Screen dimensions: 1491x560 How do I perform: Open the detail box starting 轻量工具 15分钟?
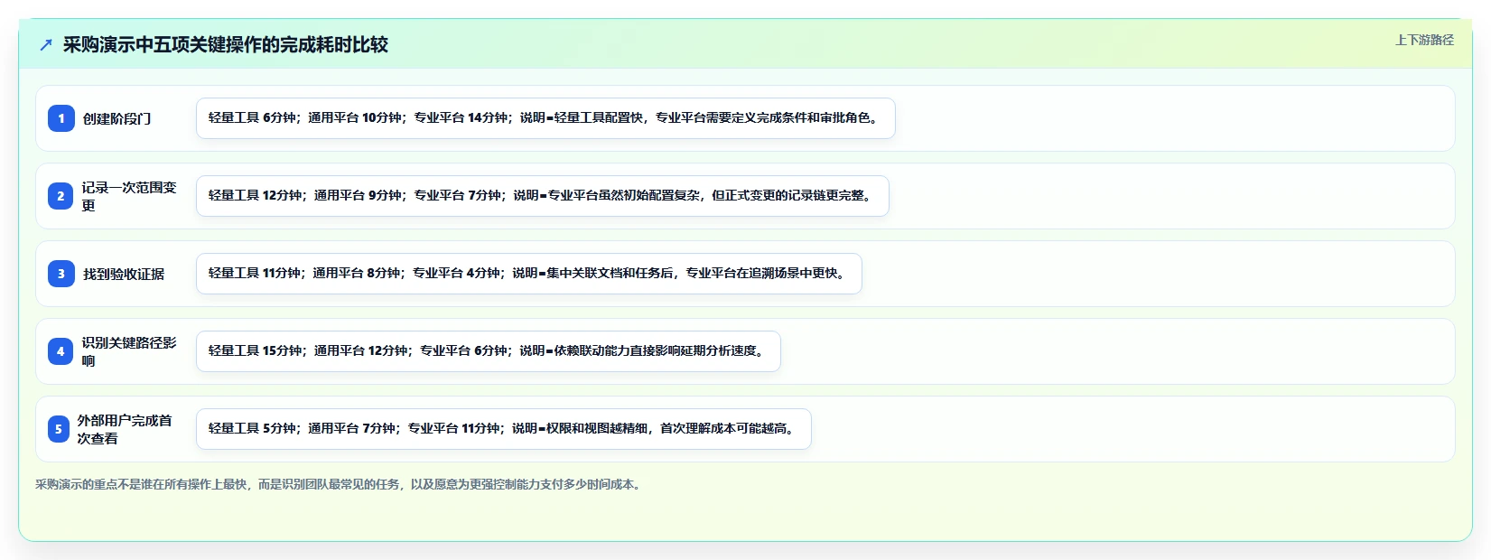coord(489,351)
